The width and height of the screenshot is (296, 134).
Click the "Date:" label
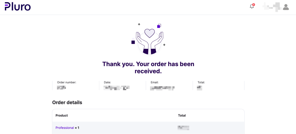click(108, 82)
